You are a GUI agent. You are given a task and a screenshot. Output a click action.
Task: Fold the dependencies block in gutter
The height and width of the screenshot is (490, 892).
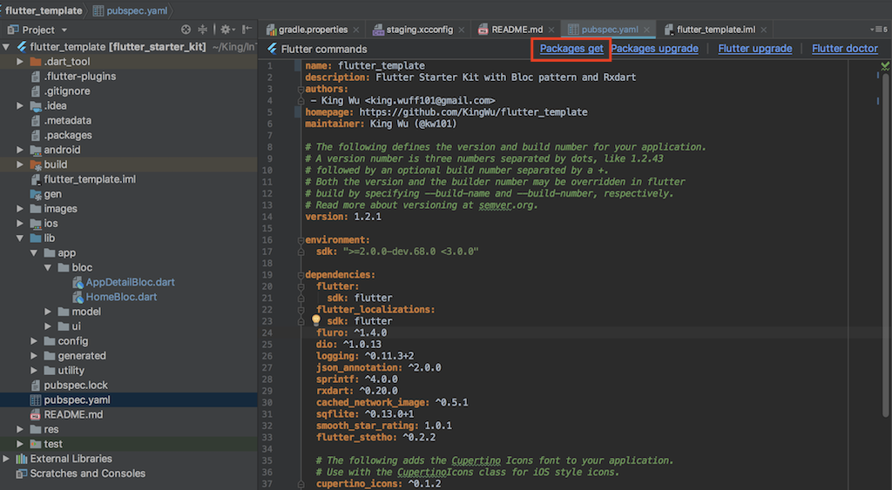click(301, 275)
